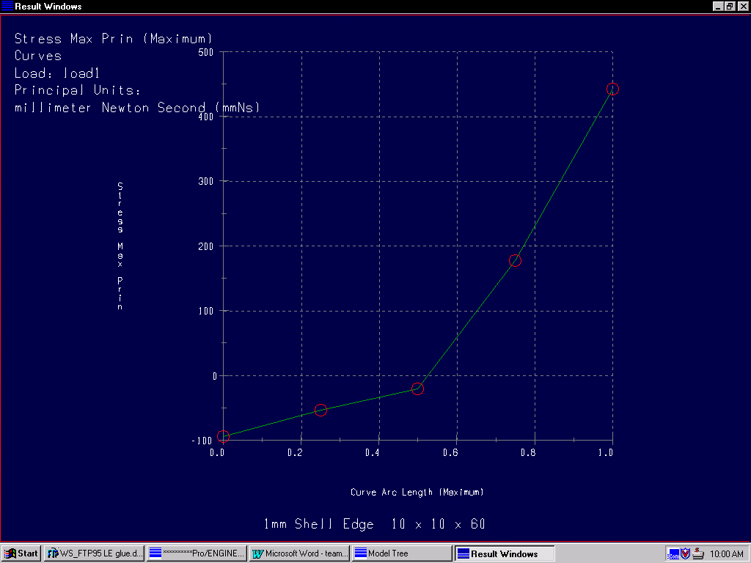Click the 10:00 AM taskbar clock
The image size is (751, 563).
click(727, 553)
